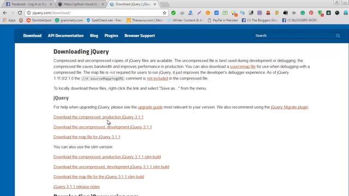Screen dimensions: 349x196
Task: Bookmark this page with the star icon
Action: (x=164, y=13)
